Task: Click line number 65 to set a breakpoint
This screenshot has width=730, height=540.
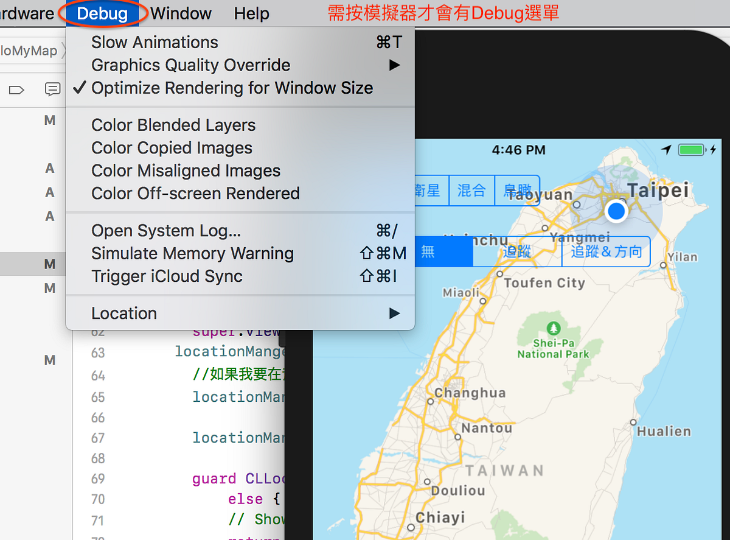Action: [x=97, y=396]
